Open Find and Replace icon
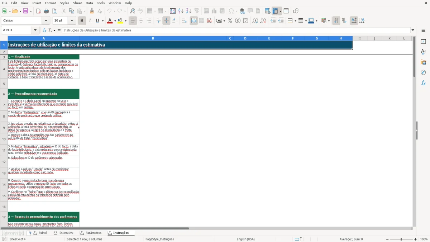The image size is (430, 242). pos(133,11)
